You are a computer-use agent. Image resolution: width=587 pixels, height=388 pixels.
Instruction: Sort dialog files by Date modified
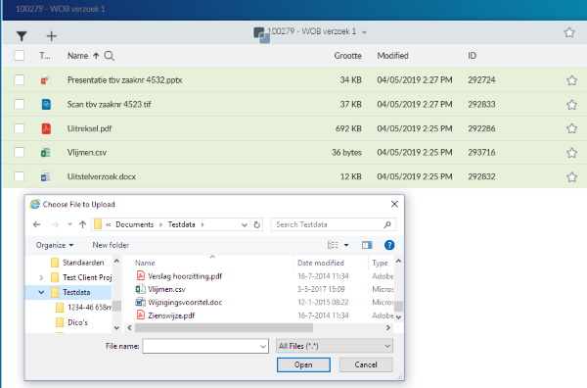(x=321, y=263)
